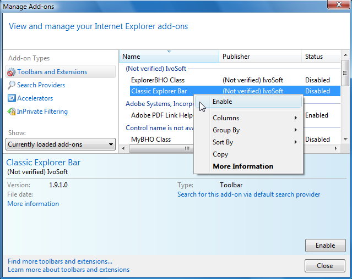Click Search for this add-on link

(x=248, y=194)
